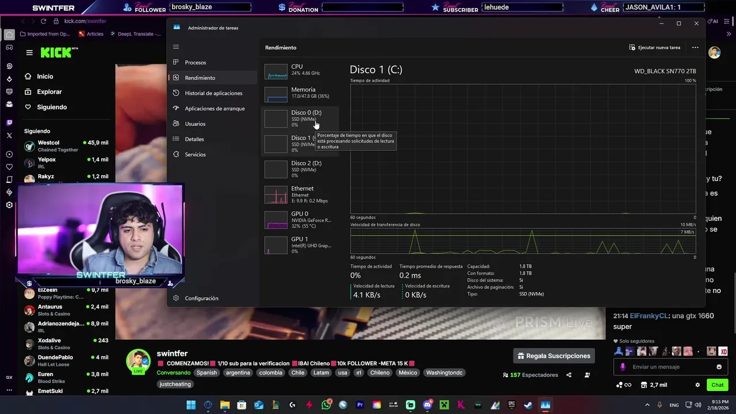Select the CPU performance graph entry
This screenshot has width=736, height=414.
coord(300,70)
